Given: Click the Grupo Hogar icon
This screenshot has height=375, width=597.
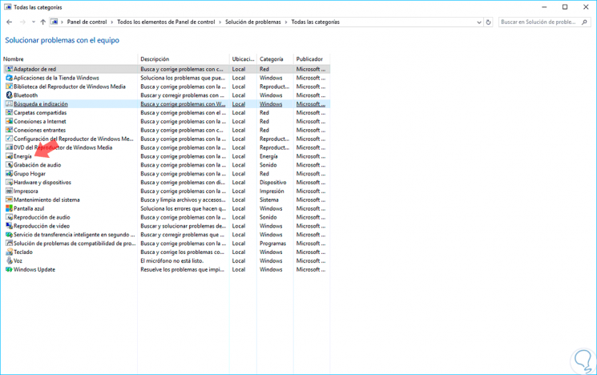Looking at the screenshot, I should click(9, 174).
